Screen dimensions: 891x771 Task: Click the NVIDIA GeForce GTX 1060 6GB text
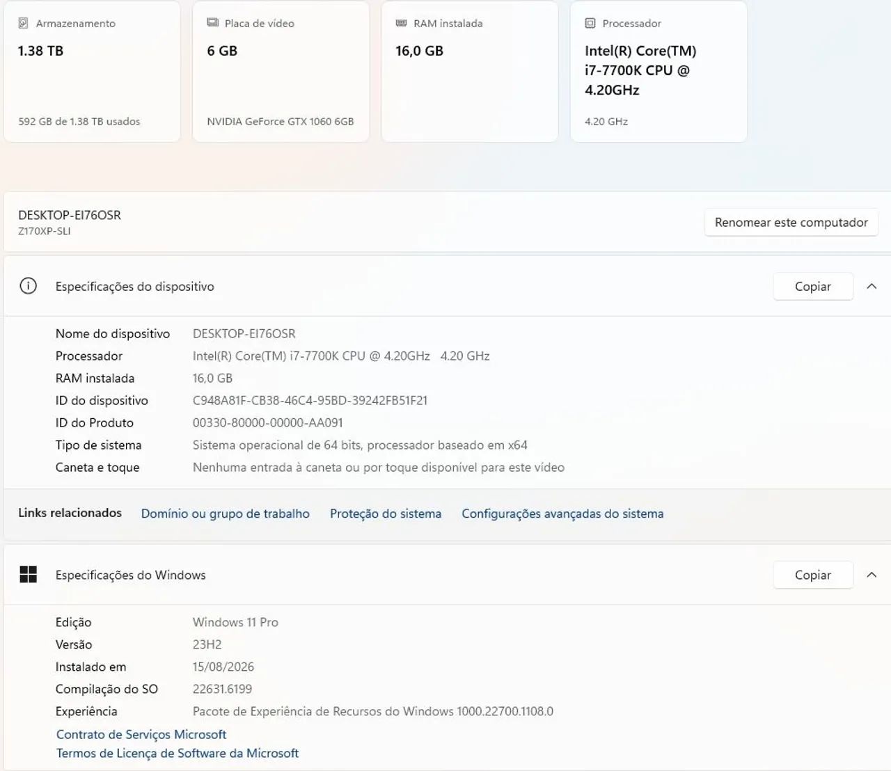click(280, 121)
